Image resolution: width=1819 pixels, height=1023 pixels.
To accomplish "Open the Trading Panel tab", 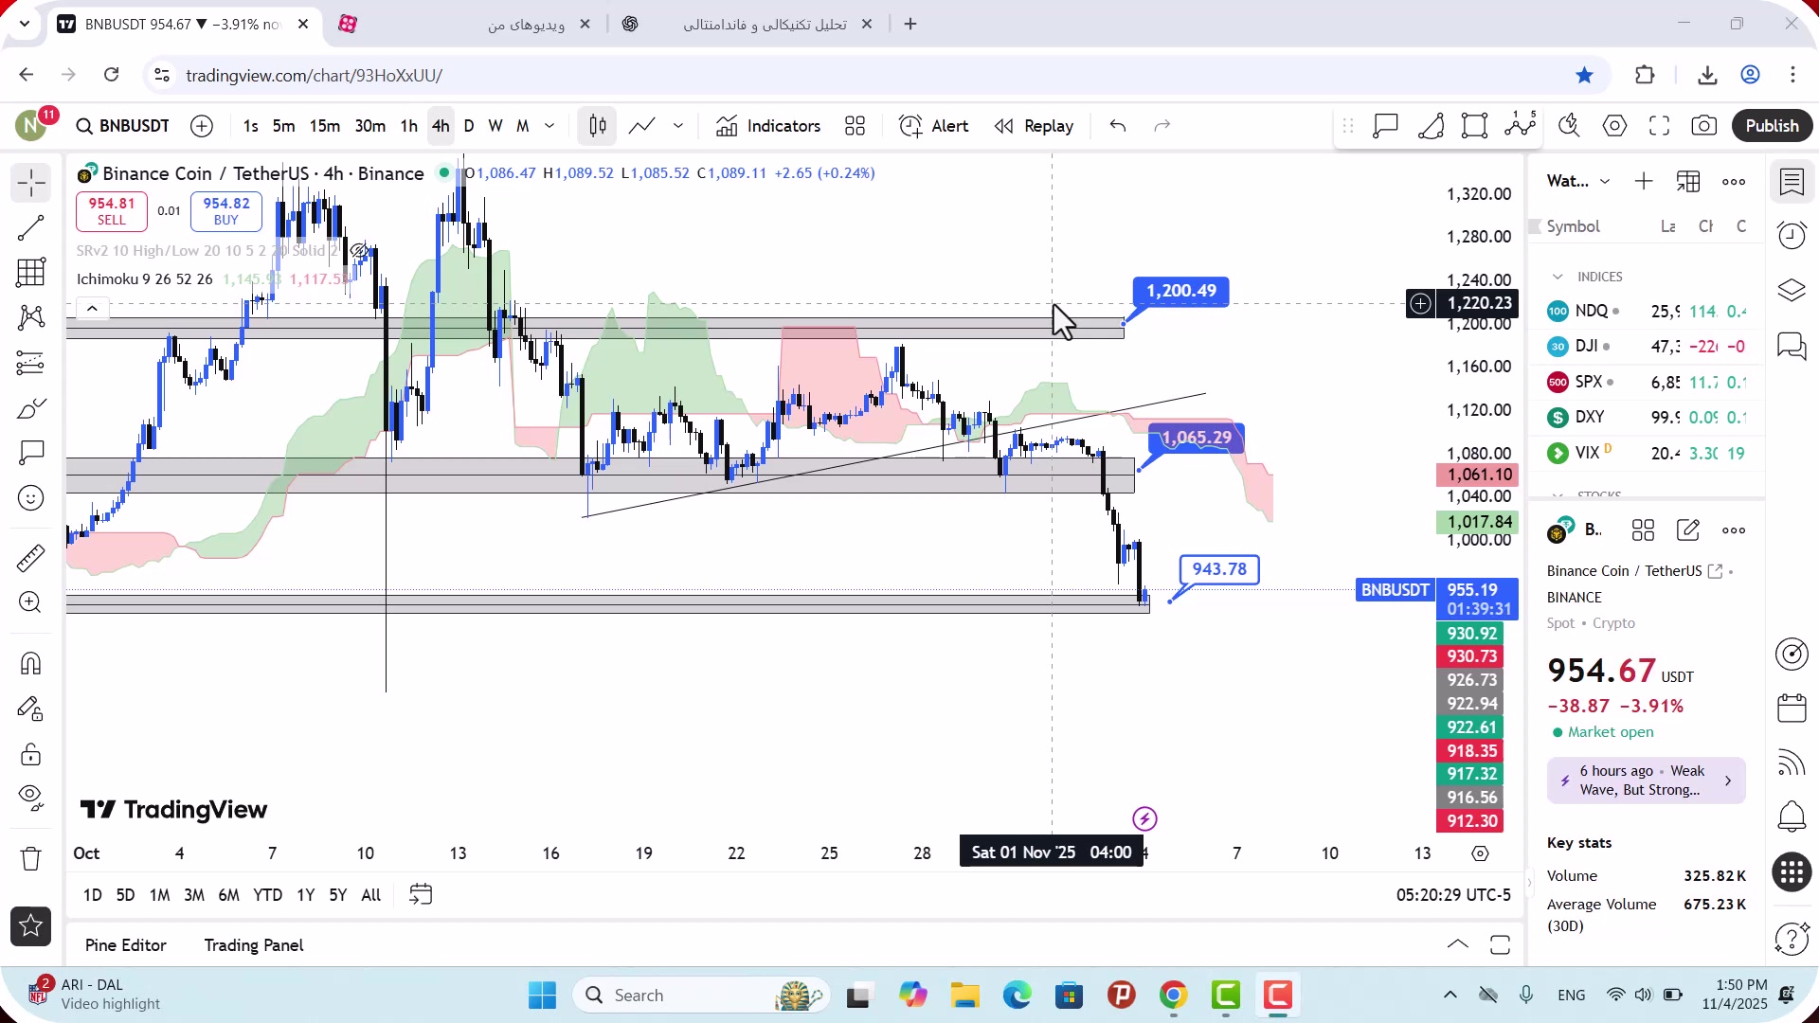I will [254, 945].
